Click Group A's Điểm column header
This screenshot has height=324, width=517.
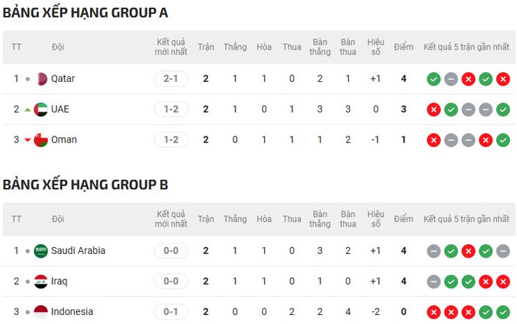click(x=403, y=47)
